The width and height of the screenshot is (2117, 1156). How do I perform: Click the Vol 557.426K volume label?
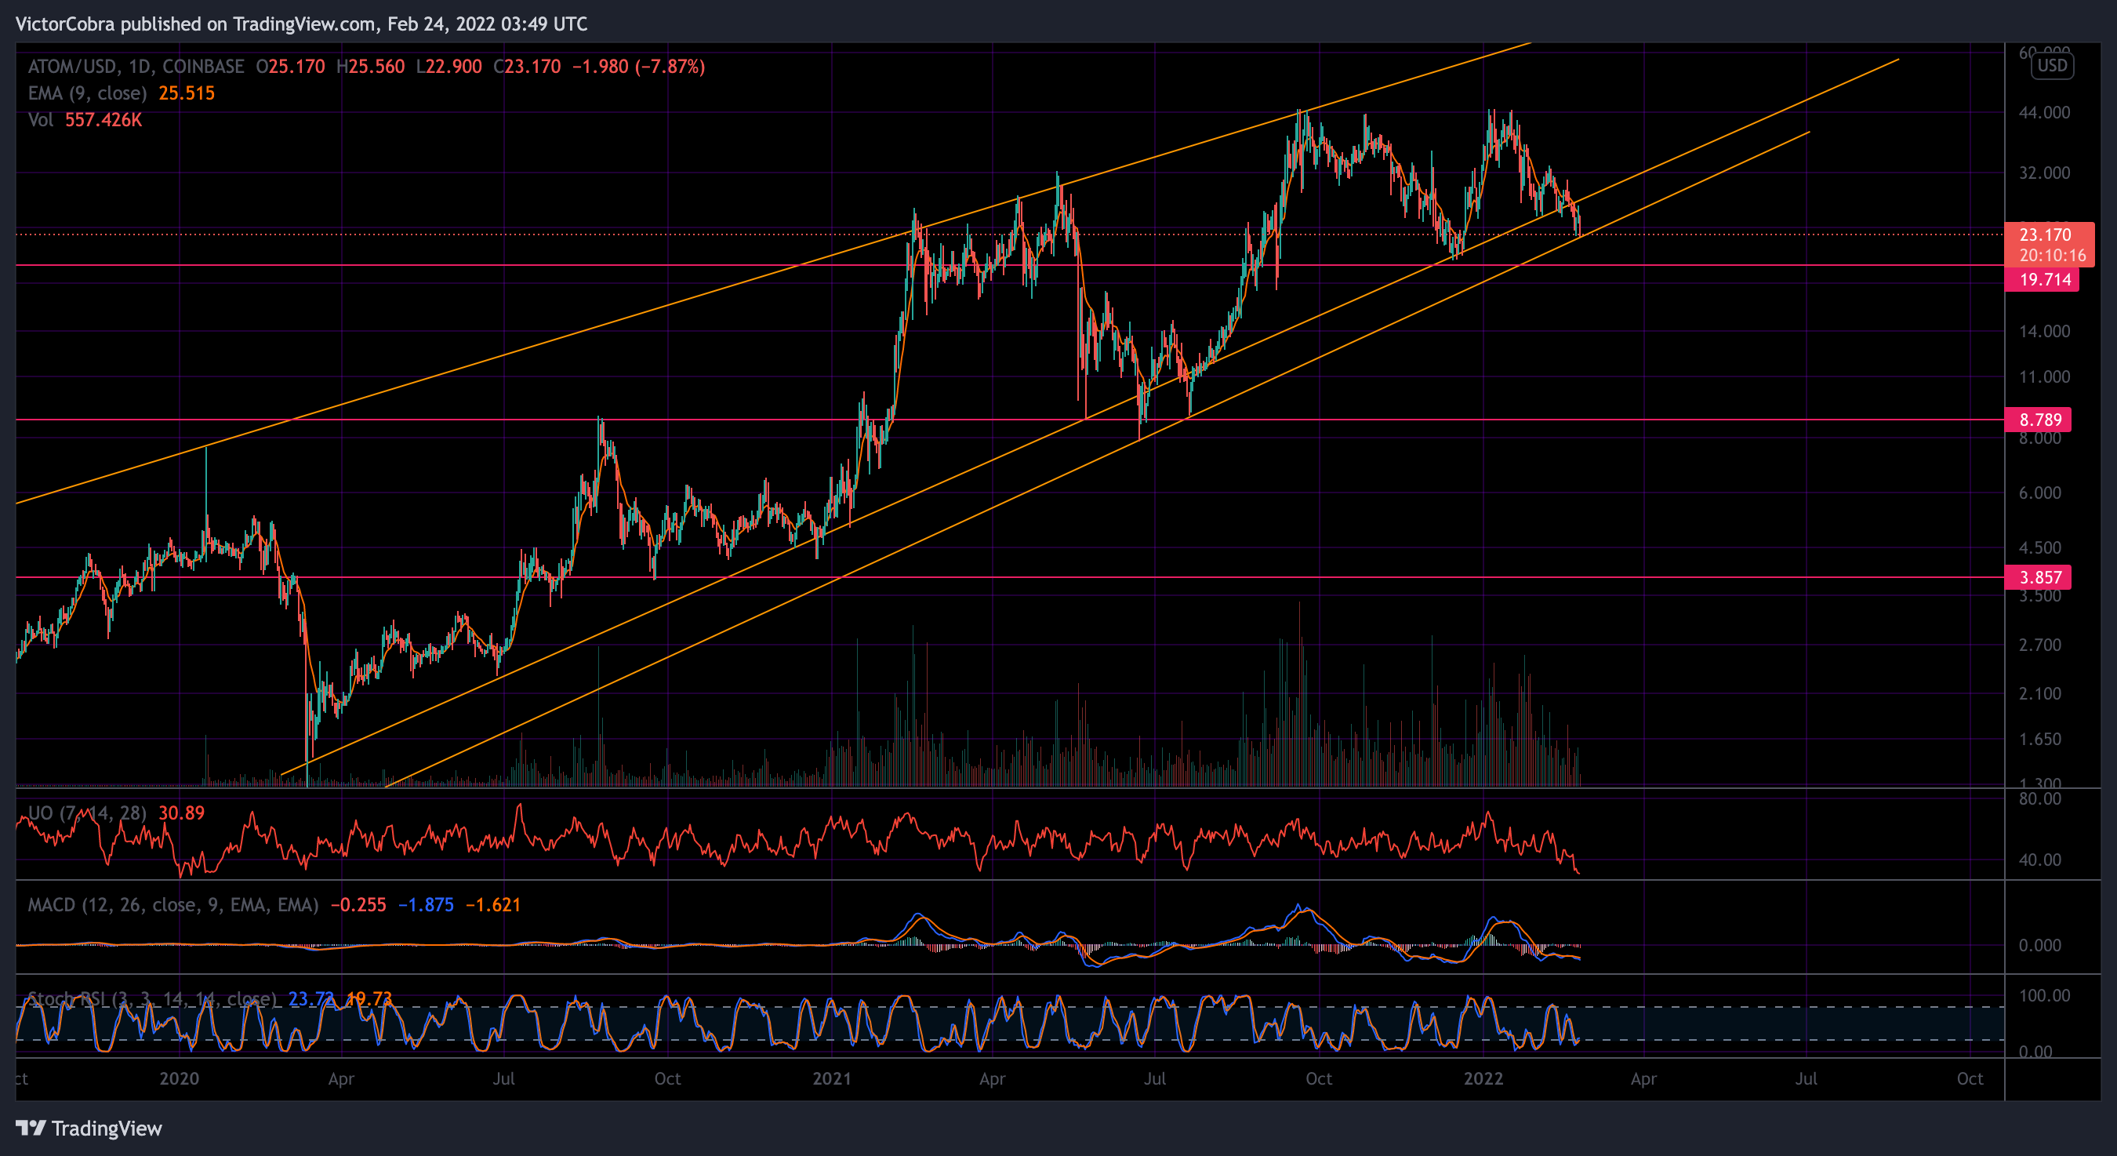pos(85,120)
